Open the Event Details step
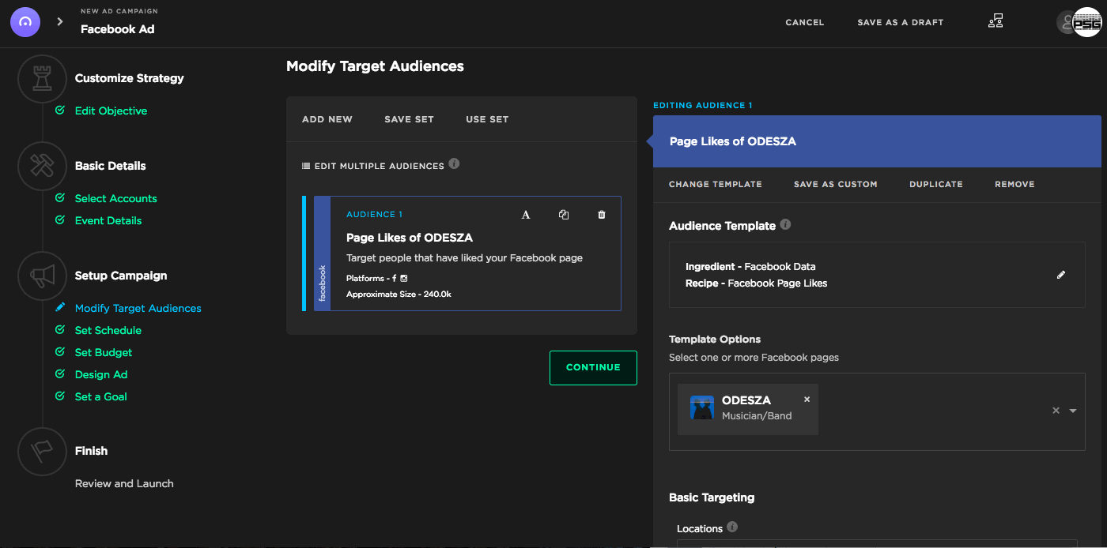The width and height of the screenshot is (1107, 548). (108, 220)
